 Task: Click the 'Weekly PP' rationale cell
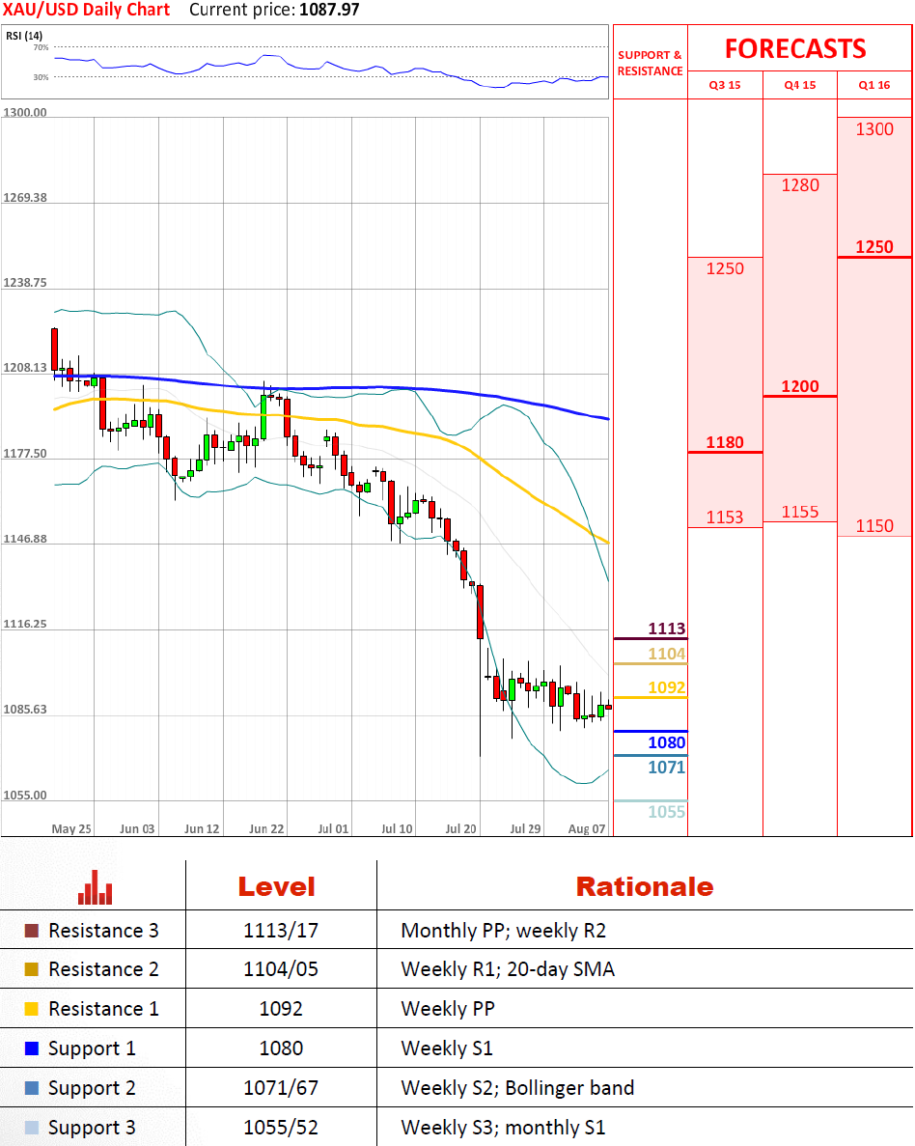point(447,1009)
